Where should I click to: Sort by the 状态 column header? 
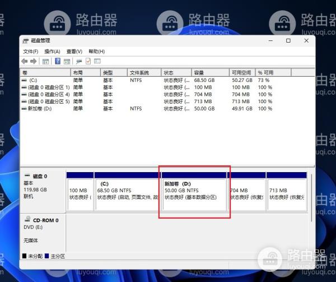[176, 73]
